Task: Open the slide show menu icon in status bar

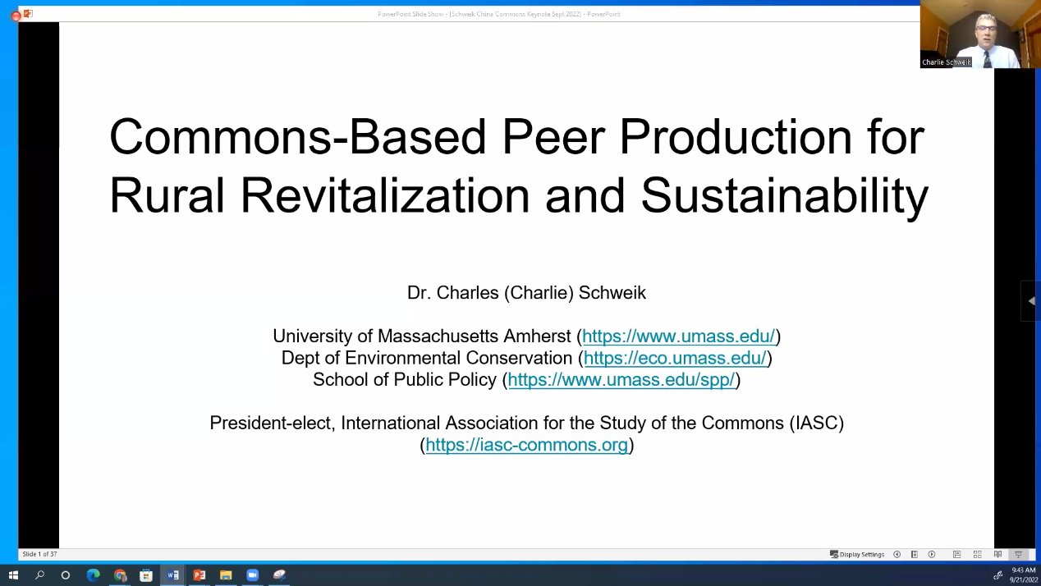Action: pos(915,554)
